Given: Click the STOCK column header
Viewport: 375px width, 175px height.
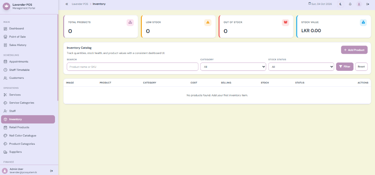Looking at the screenshot, I should [265, 83].
